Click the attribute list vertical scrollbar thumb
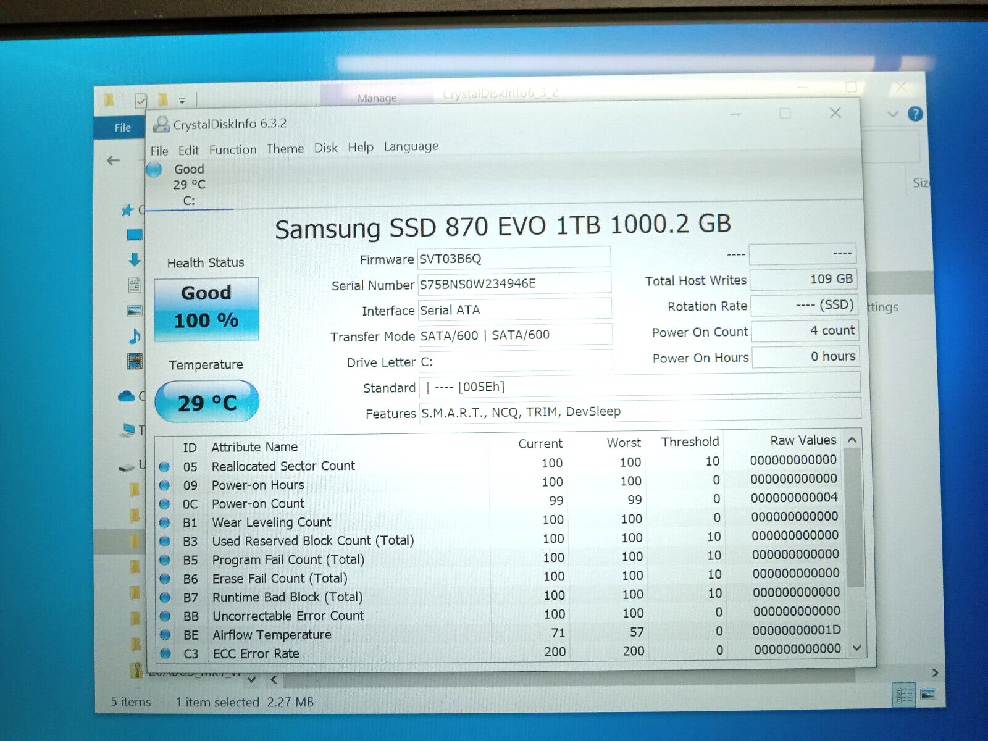The image size is (988, 741). [853, 517]
